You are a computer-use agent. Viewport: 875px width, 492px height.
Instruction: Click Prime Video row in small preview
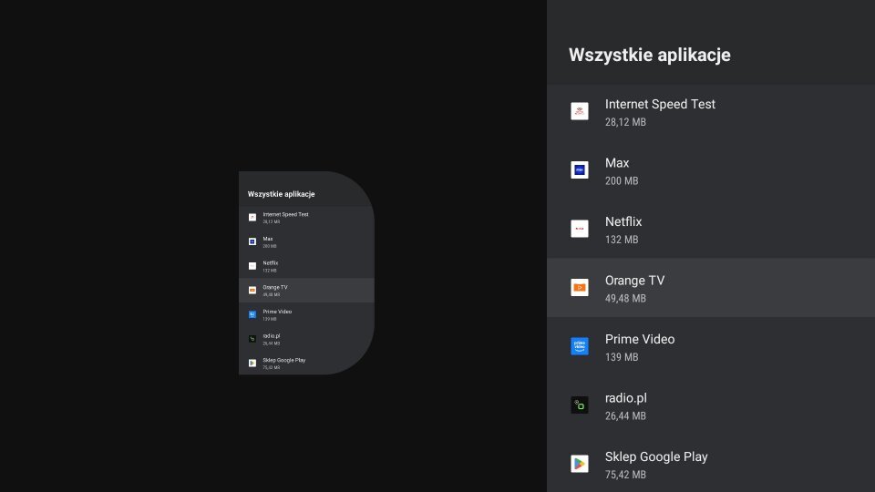(306, 314)
